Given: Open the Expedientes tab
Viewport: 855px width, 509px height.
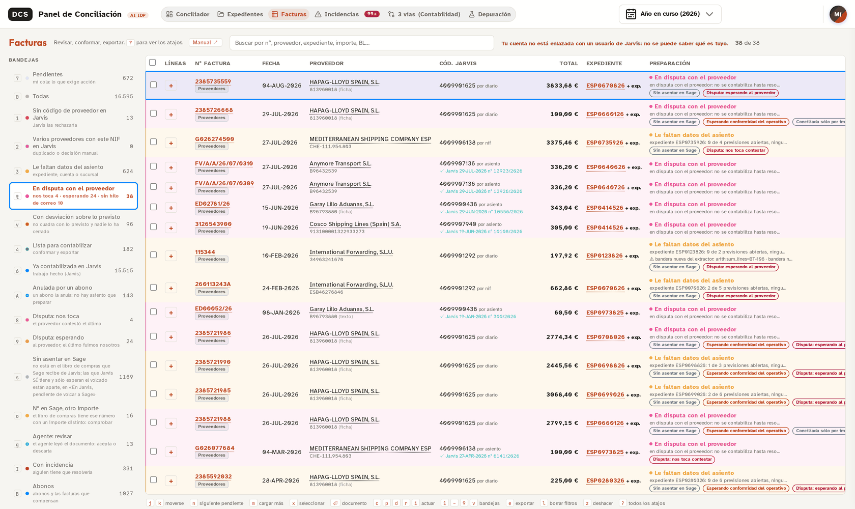Looking at the screenshot, I should (240, 14).
